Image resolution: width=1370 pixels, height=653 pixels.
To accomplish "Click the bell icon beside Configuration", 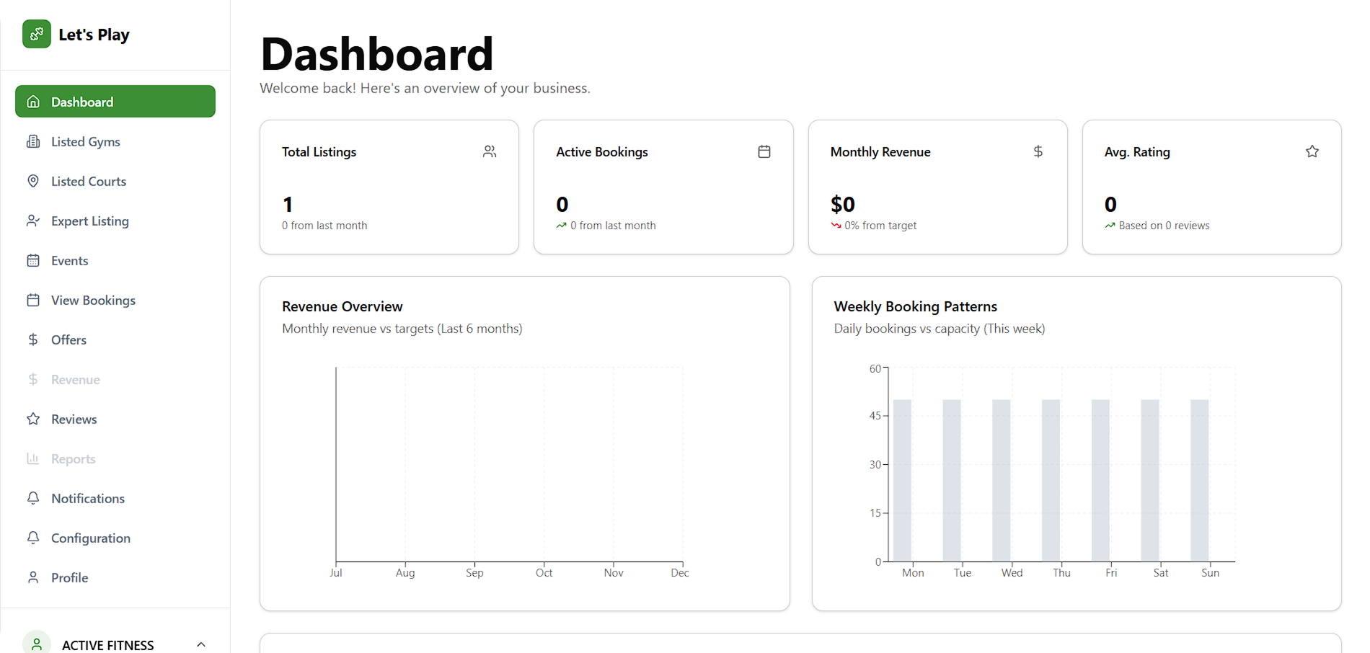I will tap(33, 538).
